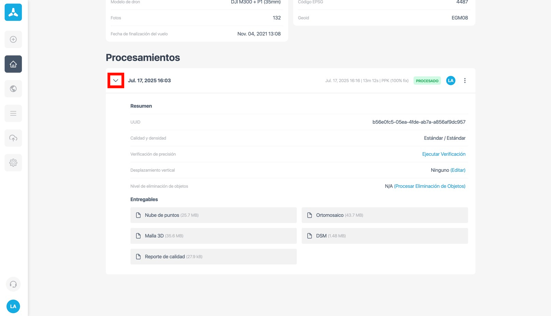Download the Ortomosaico file
Viewport: 551px width, 316px height.
point(385,215)
